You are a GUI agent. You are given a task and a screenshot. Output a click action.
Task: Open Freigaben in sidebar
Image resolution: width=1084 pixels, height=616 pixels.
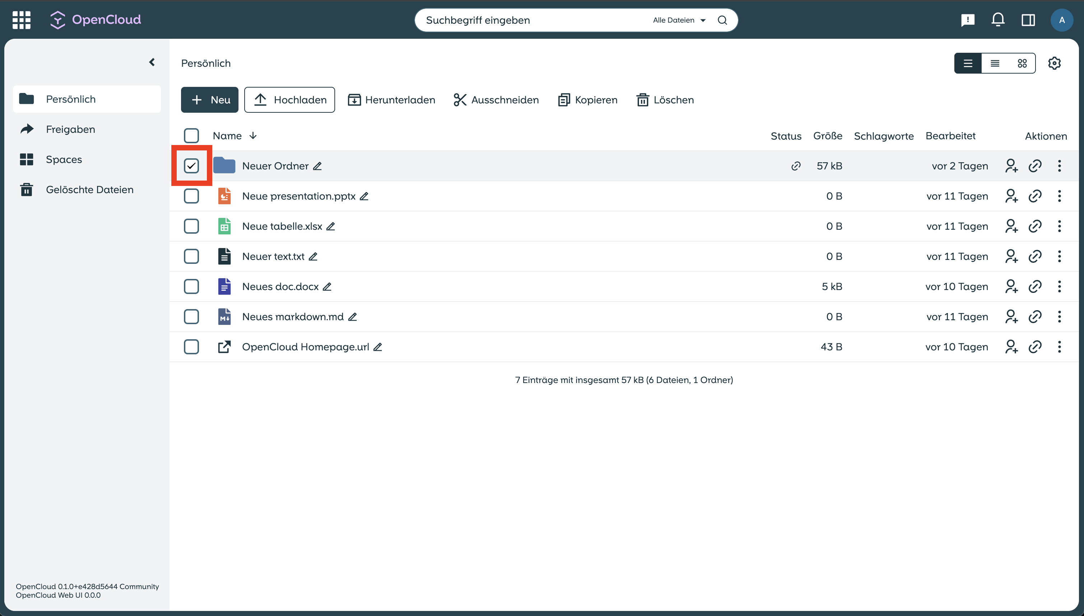click(x=87, y=129)
